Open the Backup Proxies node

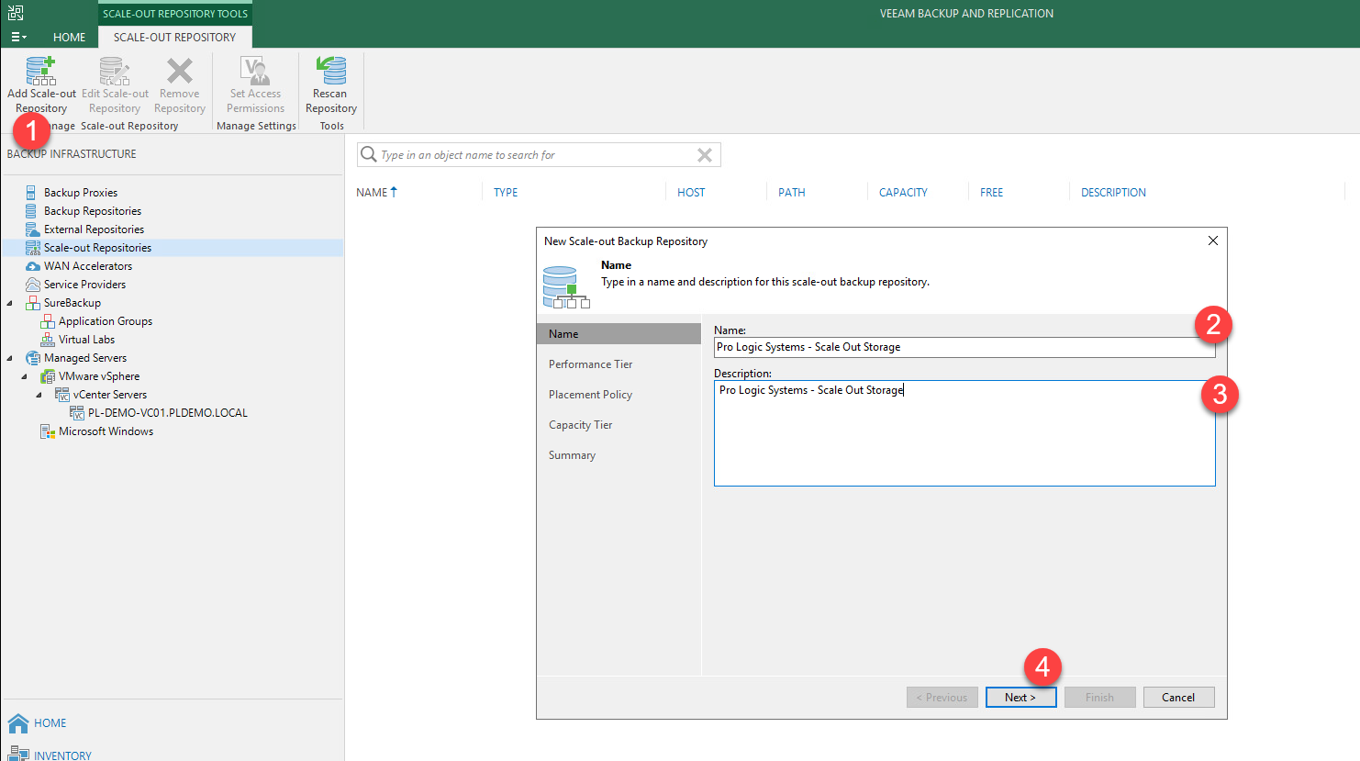click(81, 193)
